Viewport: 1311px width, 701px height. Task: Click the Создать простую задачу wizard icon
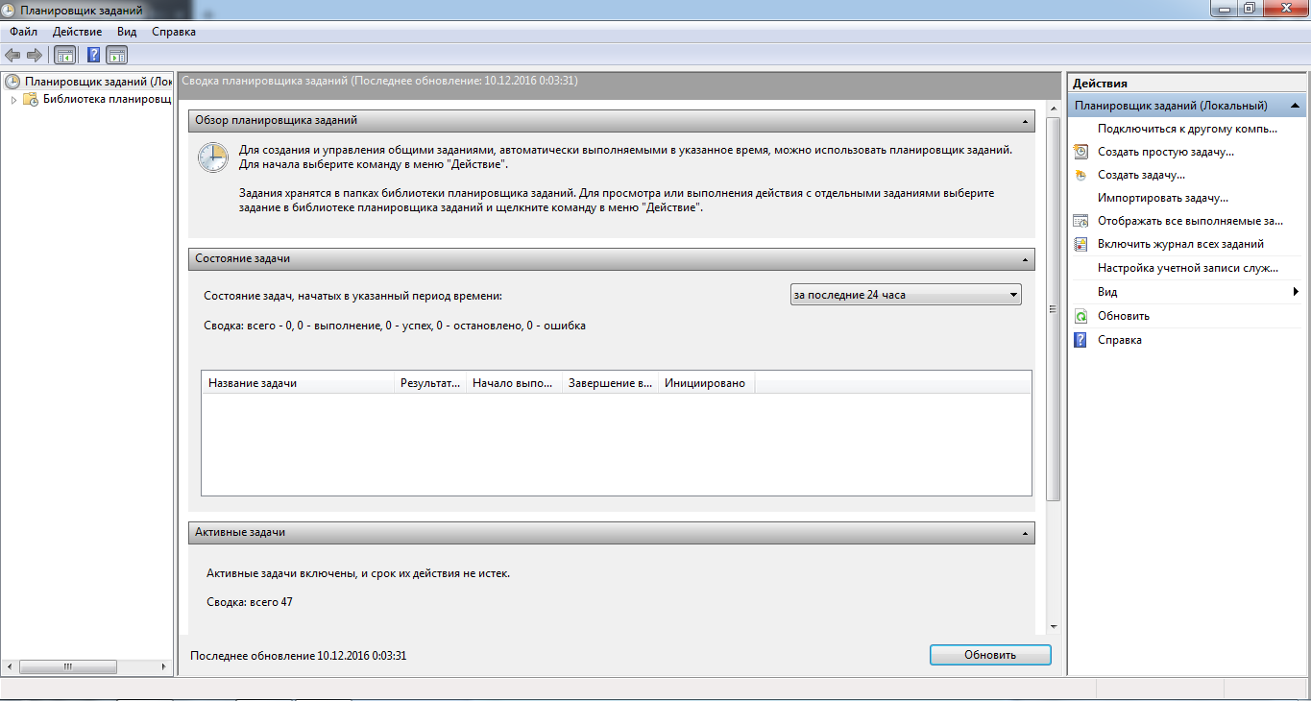pyautogui.click(x=1080, y=152)
